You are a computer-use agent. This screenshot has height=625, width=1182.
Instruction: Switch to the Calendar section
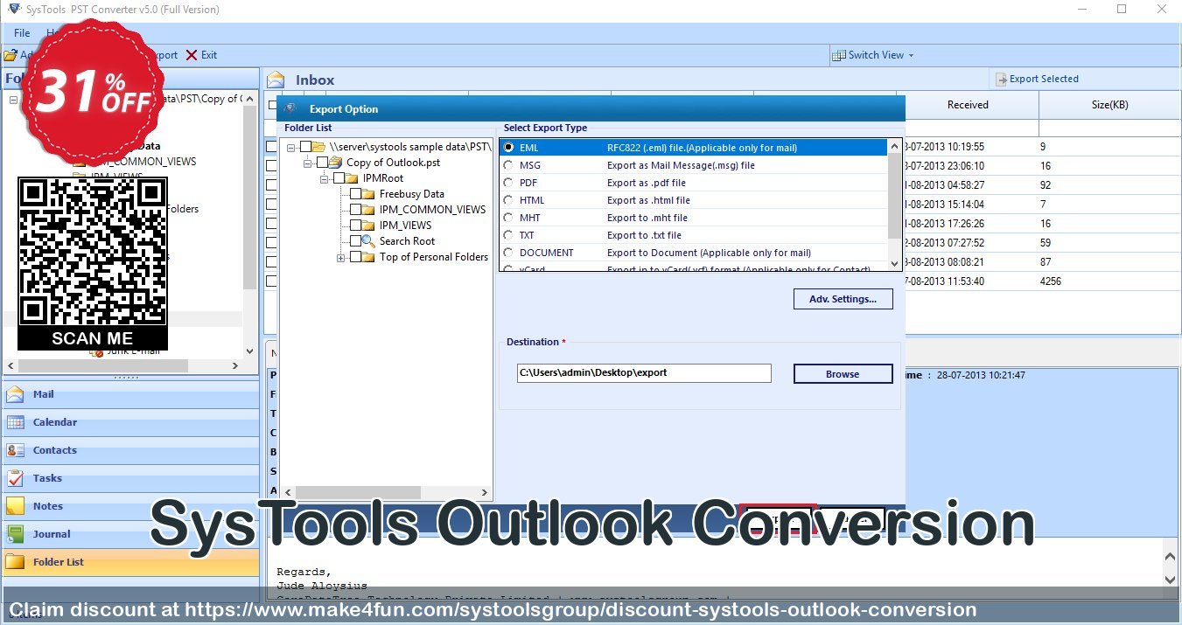click(130, 422)
